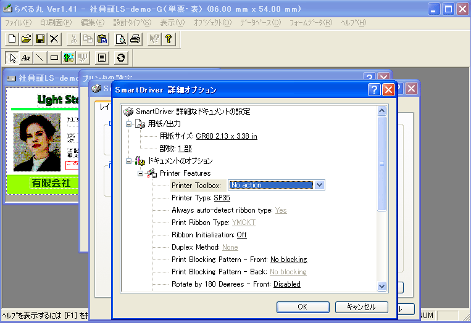Collapse the 用紙/出力 tree node
Screen dimensions: 471x323
(x=128, y=124)
